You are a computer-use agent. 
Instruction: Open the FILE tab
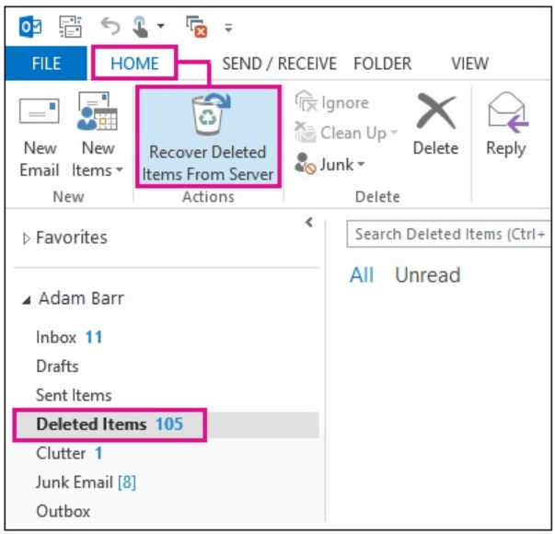click(46, 64)
